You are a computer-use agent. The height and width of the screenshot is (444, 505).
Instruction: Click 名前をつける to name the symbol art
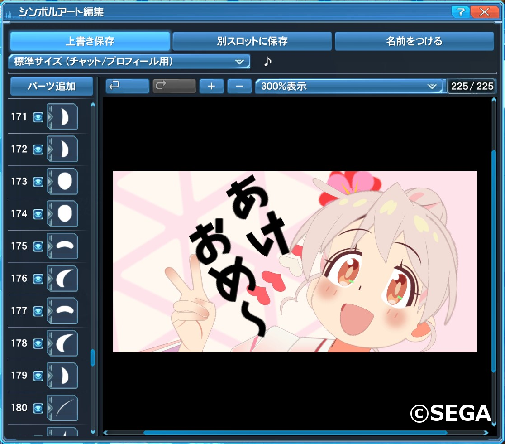414,41
